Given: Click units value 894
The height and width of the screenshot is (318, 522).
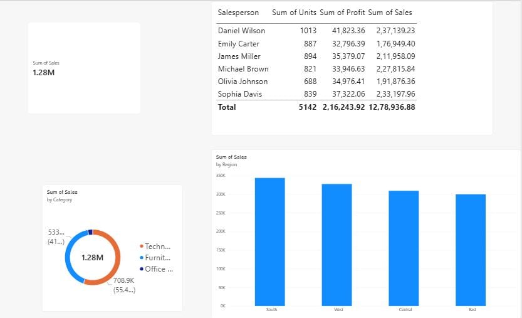Looking at the screenshot, I should tap(310, 56).
